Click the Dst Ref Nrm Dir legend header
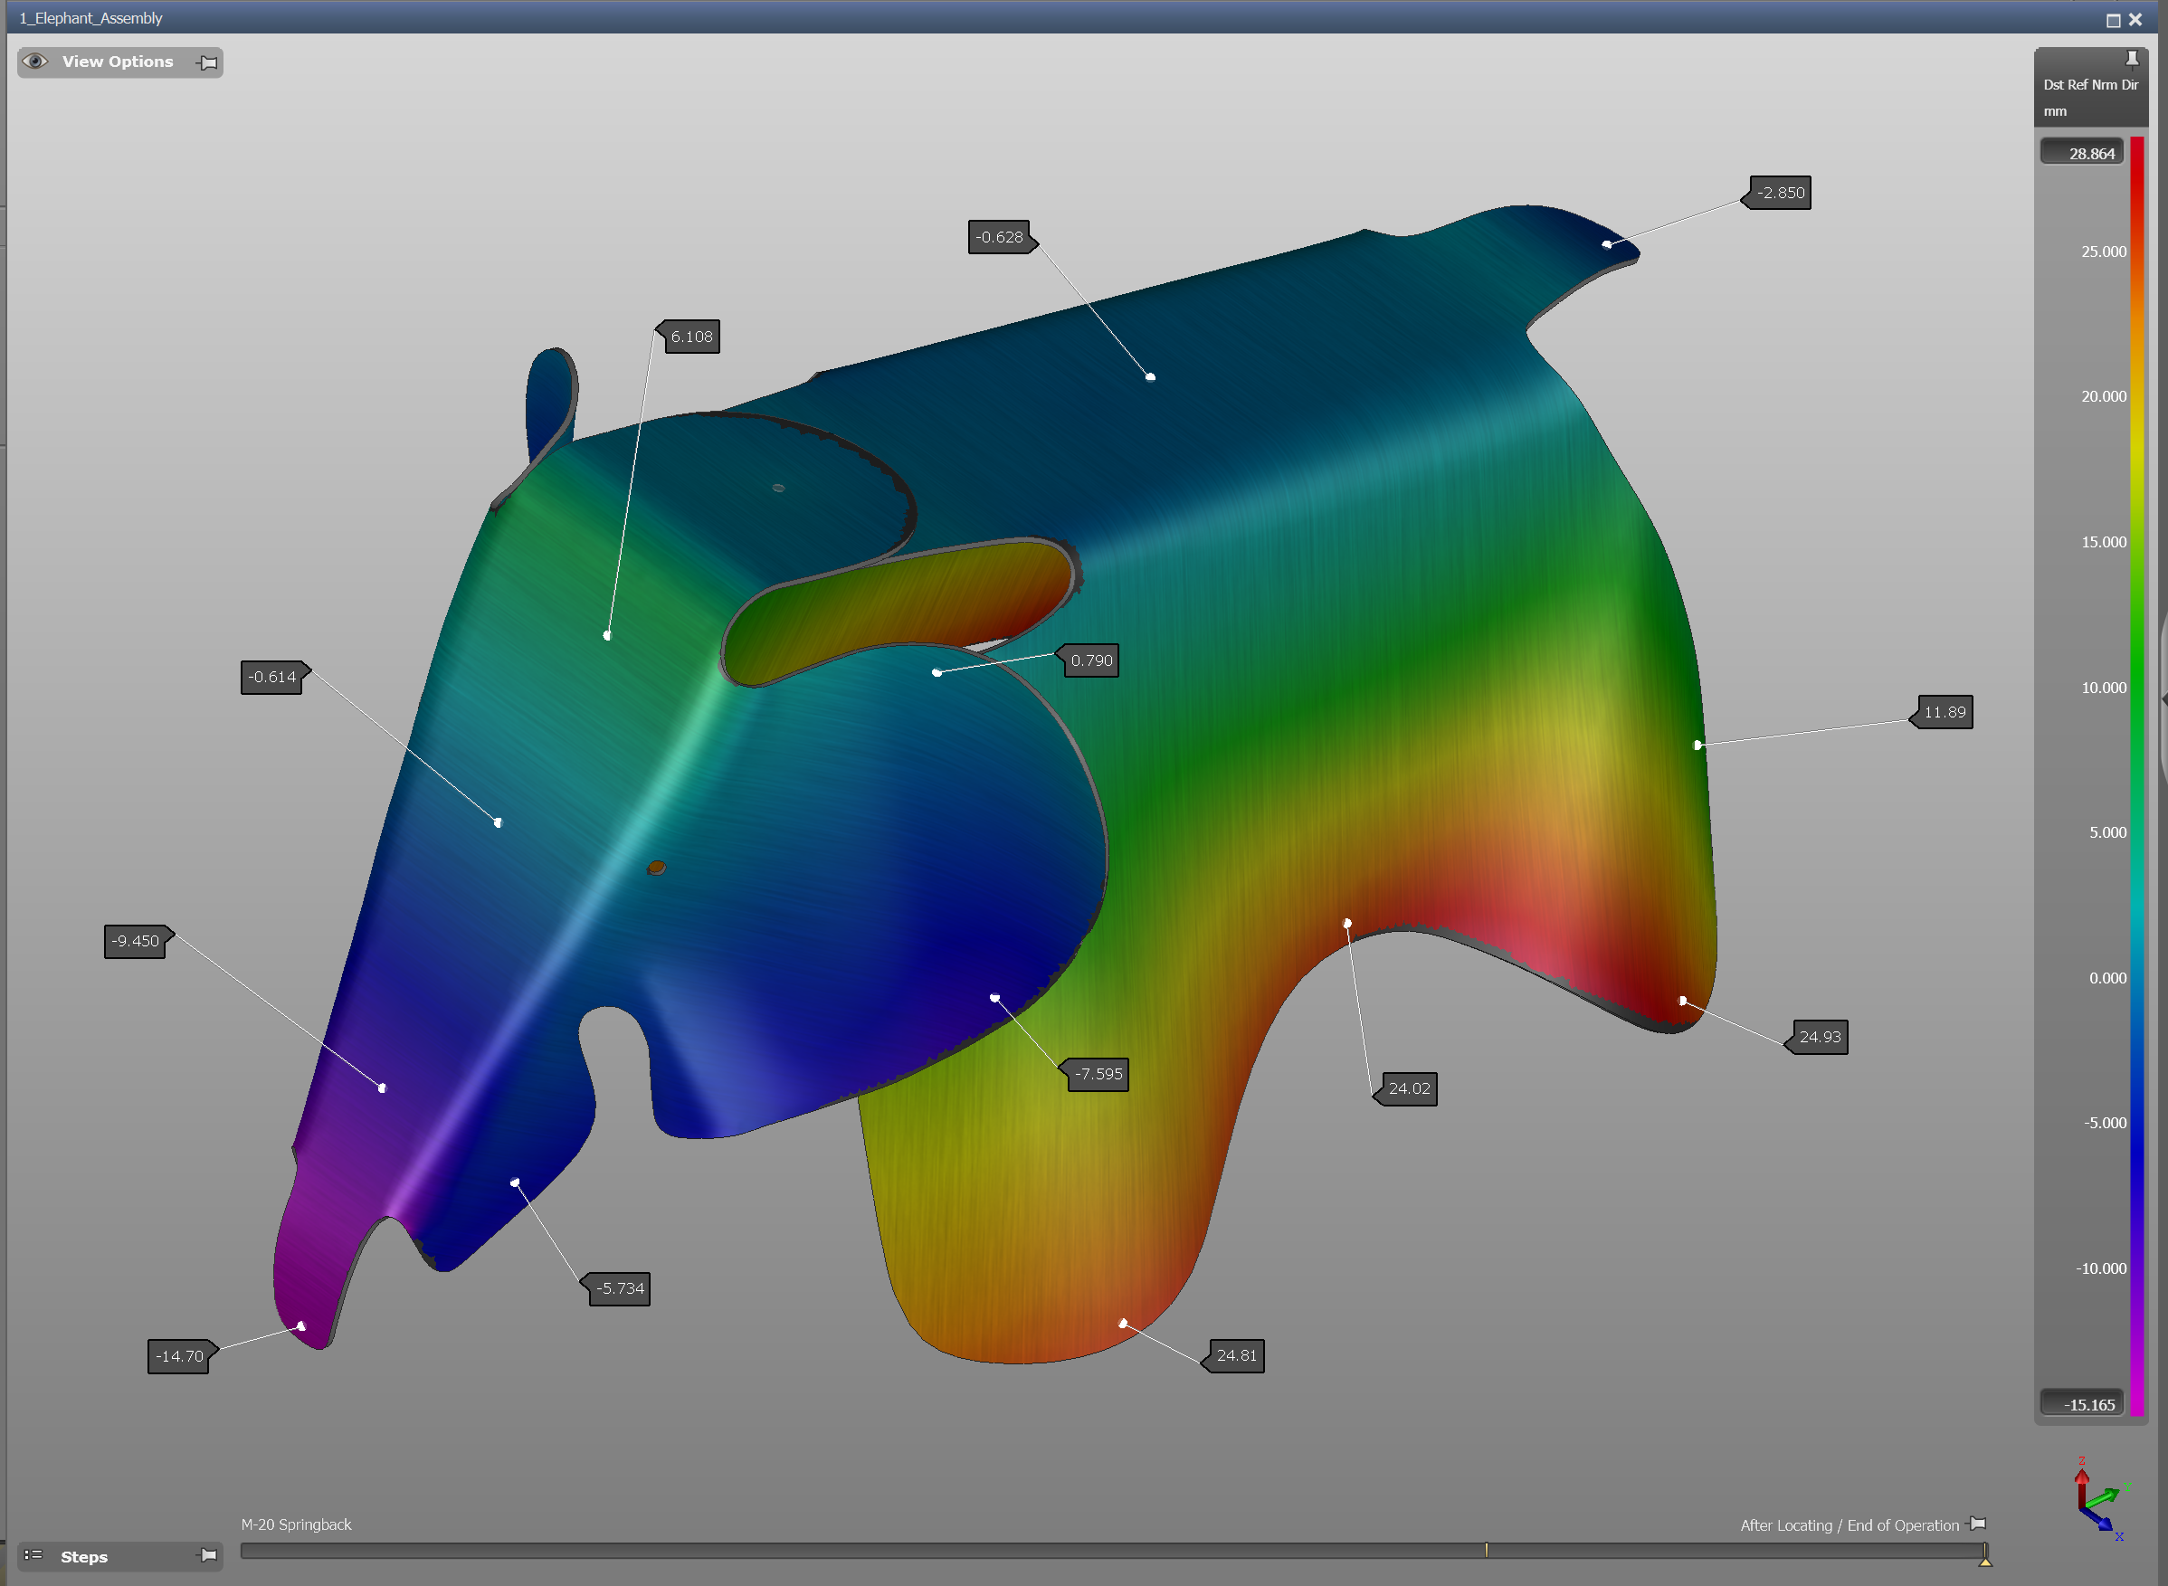Viewport: 2168px width, 1586px height. pyautogui.click(x=2089, y=85)
